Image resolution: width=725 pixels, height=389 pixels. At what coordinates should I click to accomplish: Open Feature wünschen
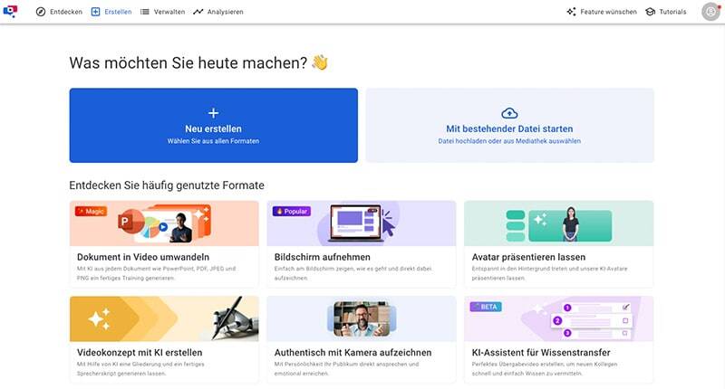coord(602,12)
